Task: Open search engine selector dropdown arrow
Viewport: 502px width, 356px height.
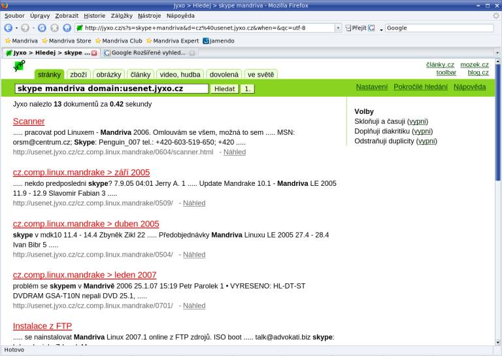Action: (x=381, y=30)
